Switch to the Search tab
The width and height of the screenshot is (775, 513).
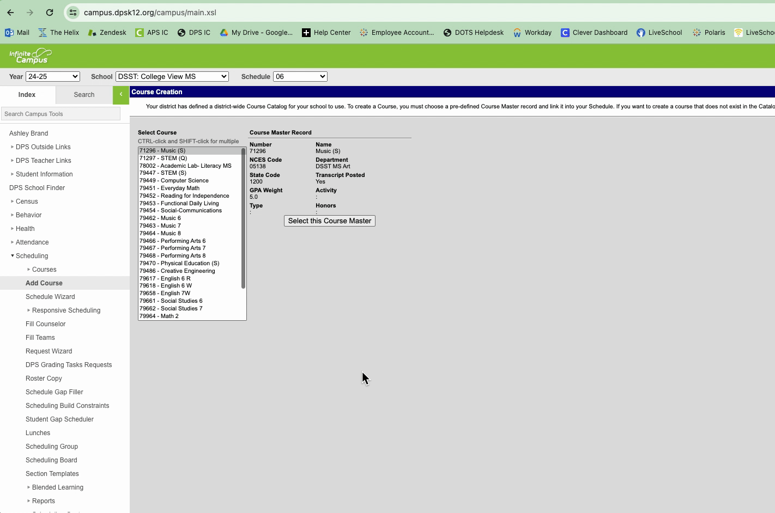tap(84, 95)
